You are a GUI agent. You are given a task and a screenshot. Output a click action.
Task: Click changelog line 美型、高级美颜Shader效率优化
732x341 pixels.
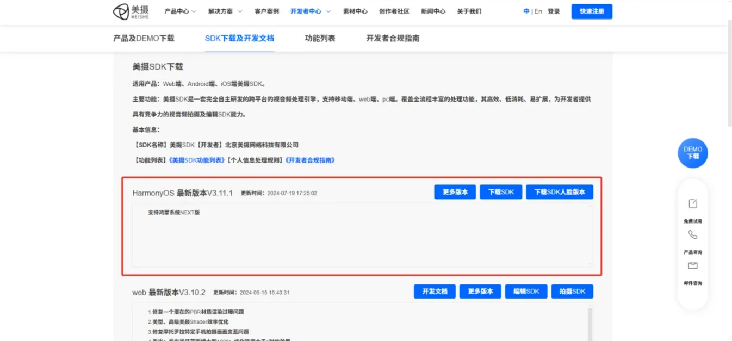[188, 322]
